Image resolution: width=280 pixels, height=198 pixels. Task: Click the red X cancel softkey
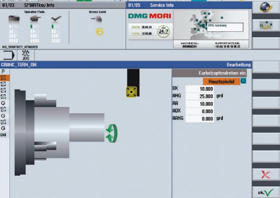(266, 175)
